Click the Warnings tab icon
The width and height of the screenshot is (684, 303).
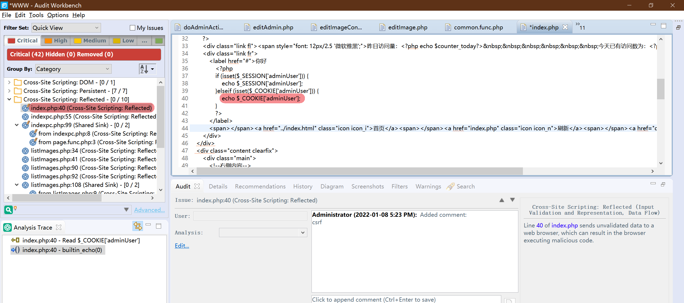tap(428, 187)
